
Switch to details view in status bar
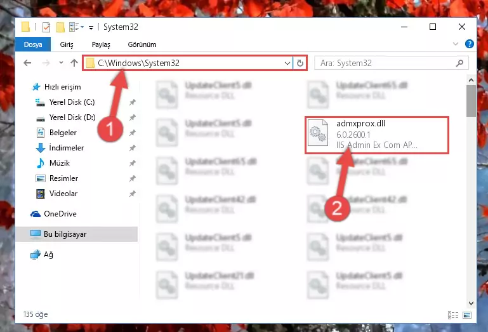click(x=453, y=315)
